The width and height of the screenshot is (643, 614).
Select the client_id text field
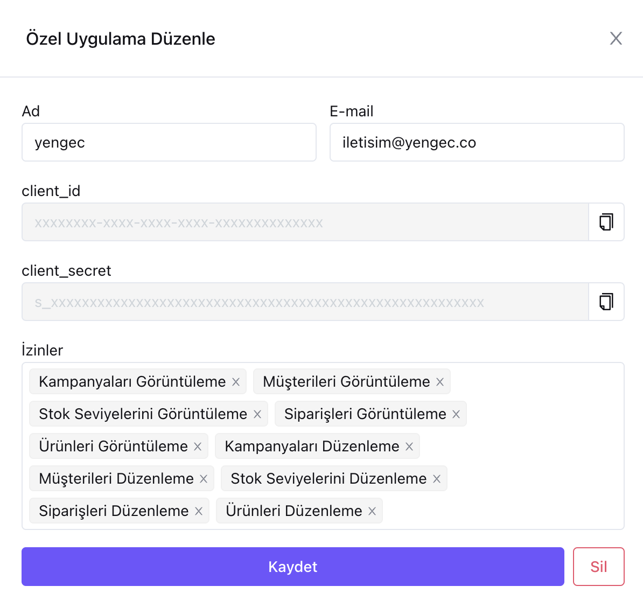(x=304, y=222)
